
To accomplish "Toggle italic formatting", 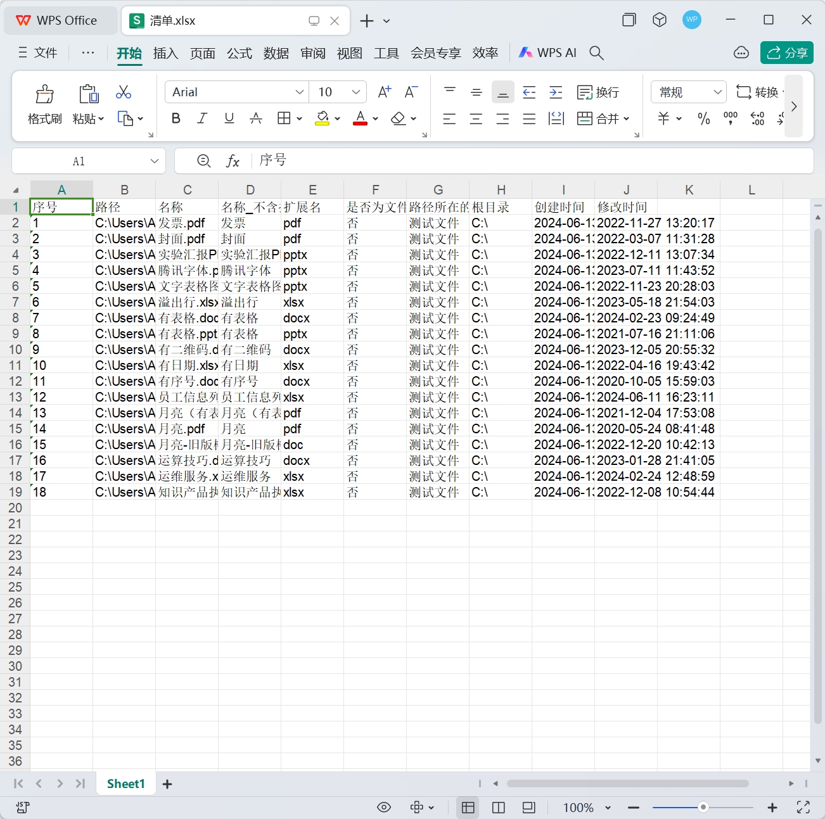I will (x=201, y=118).
